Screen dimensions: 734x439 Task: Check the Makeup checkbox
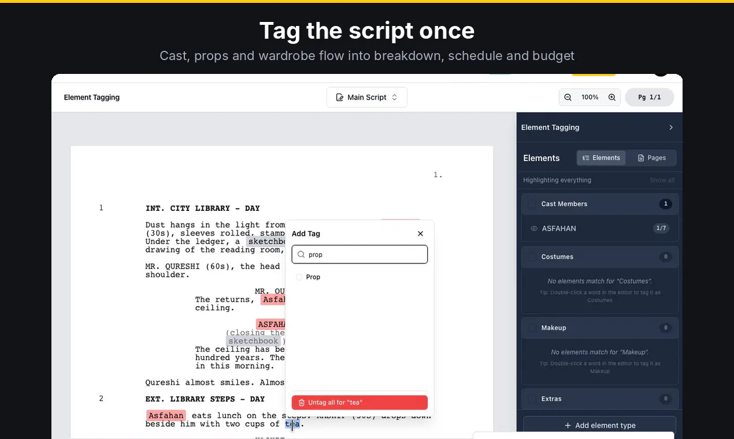pos(532,328)
